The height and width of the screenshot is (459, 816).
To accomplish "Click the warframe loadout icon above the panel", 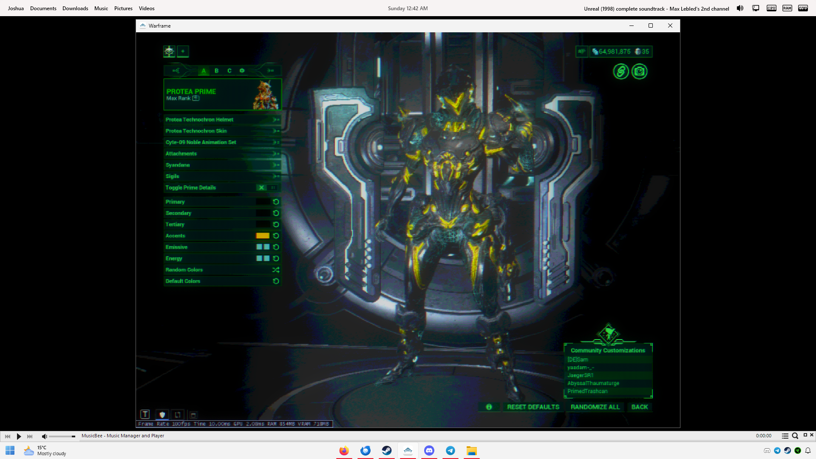I will tap(169, 51).
